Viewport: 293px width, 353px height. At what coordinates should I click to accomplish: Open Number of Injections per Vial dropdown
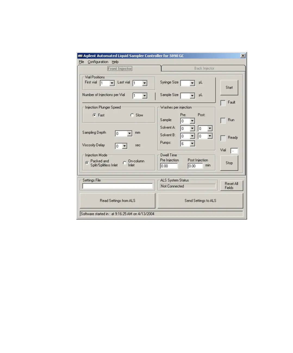click(x=145, y=96)
